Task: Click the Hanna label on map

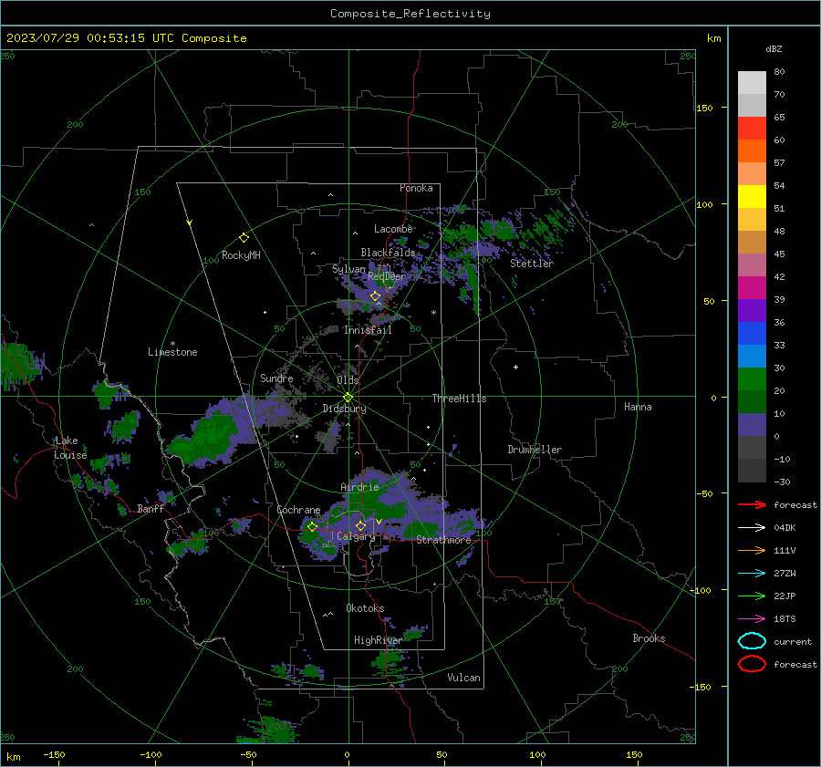Action: pyautogui.click(x=638, y=407)
